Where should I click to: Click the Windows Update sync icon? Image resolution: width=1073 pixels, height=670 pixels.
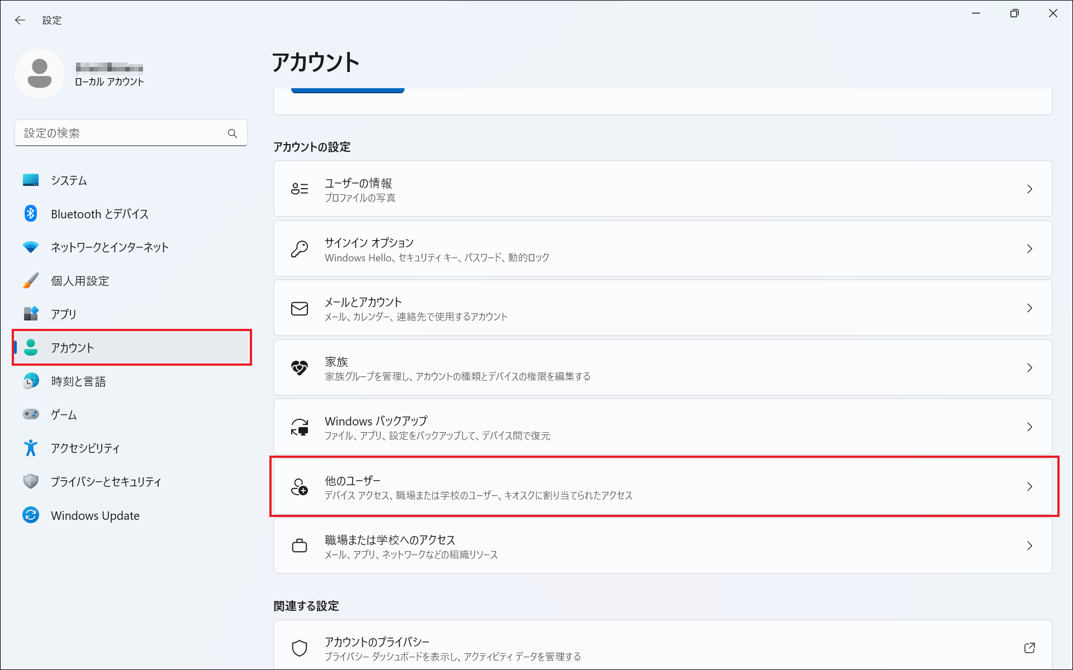[31, 515]
